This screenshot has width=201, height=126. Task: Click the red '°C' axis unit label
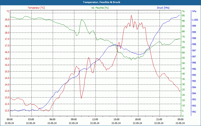(8, 11)
